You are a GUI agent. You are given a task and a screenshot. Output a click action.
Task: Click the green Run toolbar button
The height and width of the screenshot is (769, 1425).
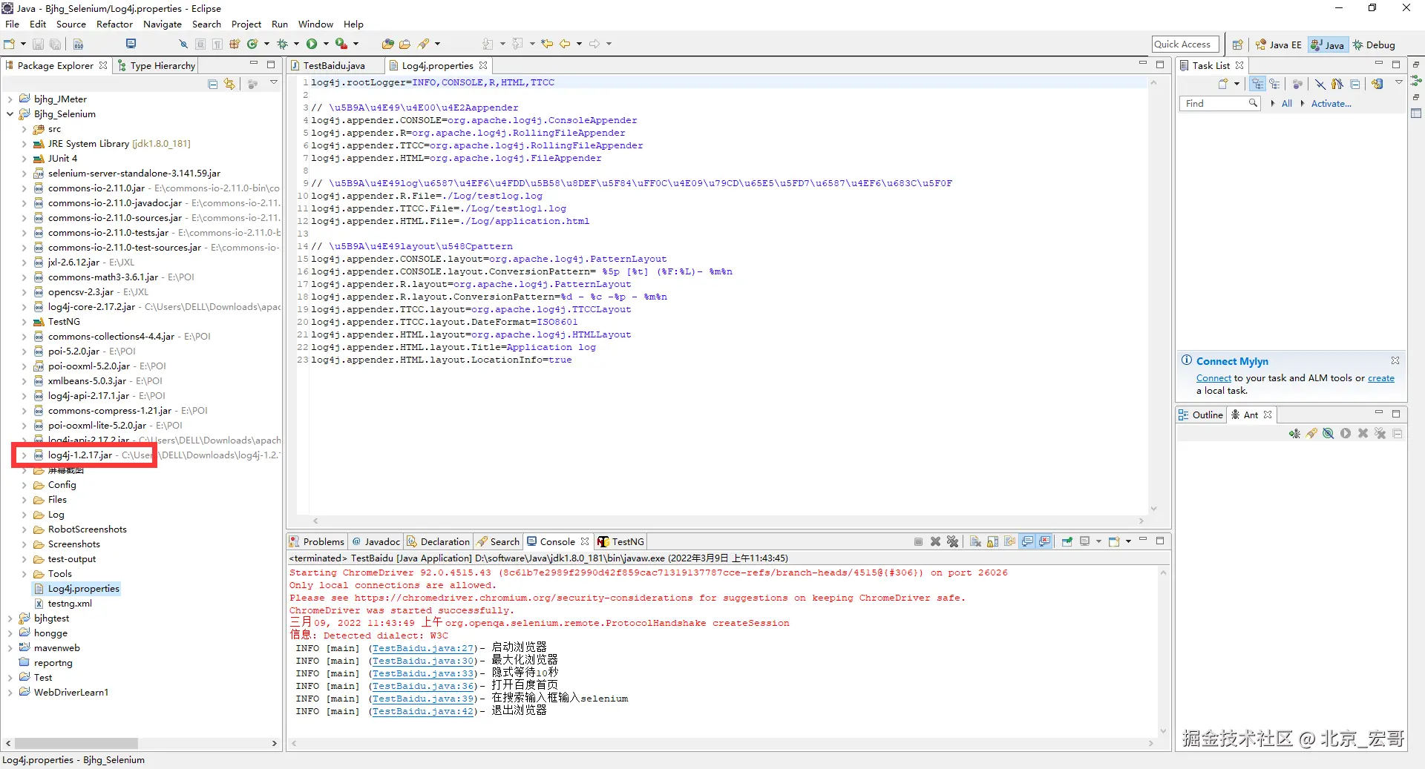[312, 44]
